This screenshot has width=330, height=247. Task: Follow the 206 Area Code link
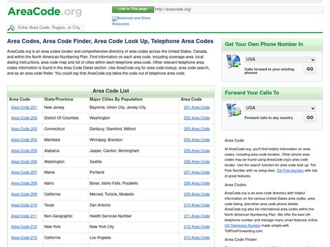197,162
